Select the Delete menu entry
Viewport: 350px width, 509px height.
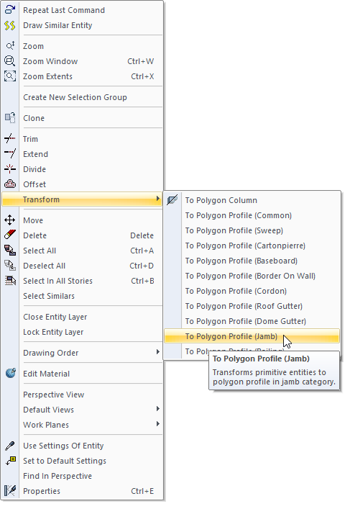coord(82,235)
